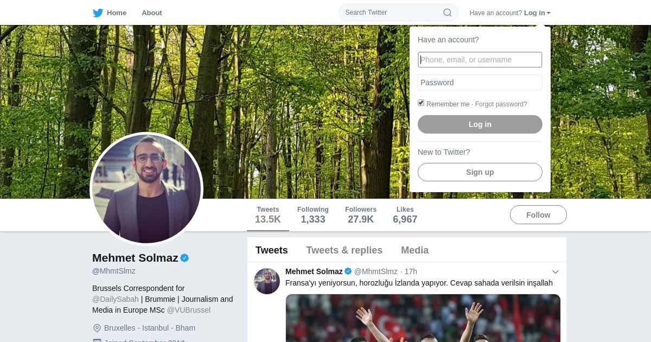The height and width of the screenshot is (342, 651).
Task: Click the Twitter bird logo
Action: [98, 13]
